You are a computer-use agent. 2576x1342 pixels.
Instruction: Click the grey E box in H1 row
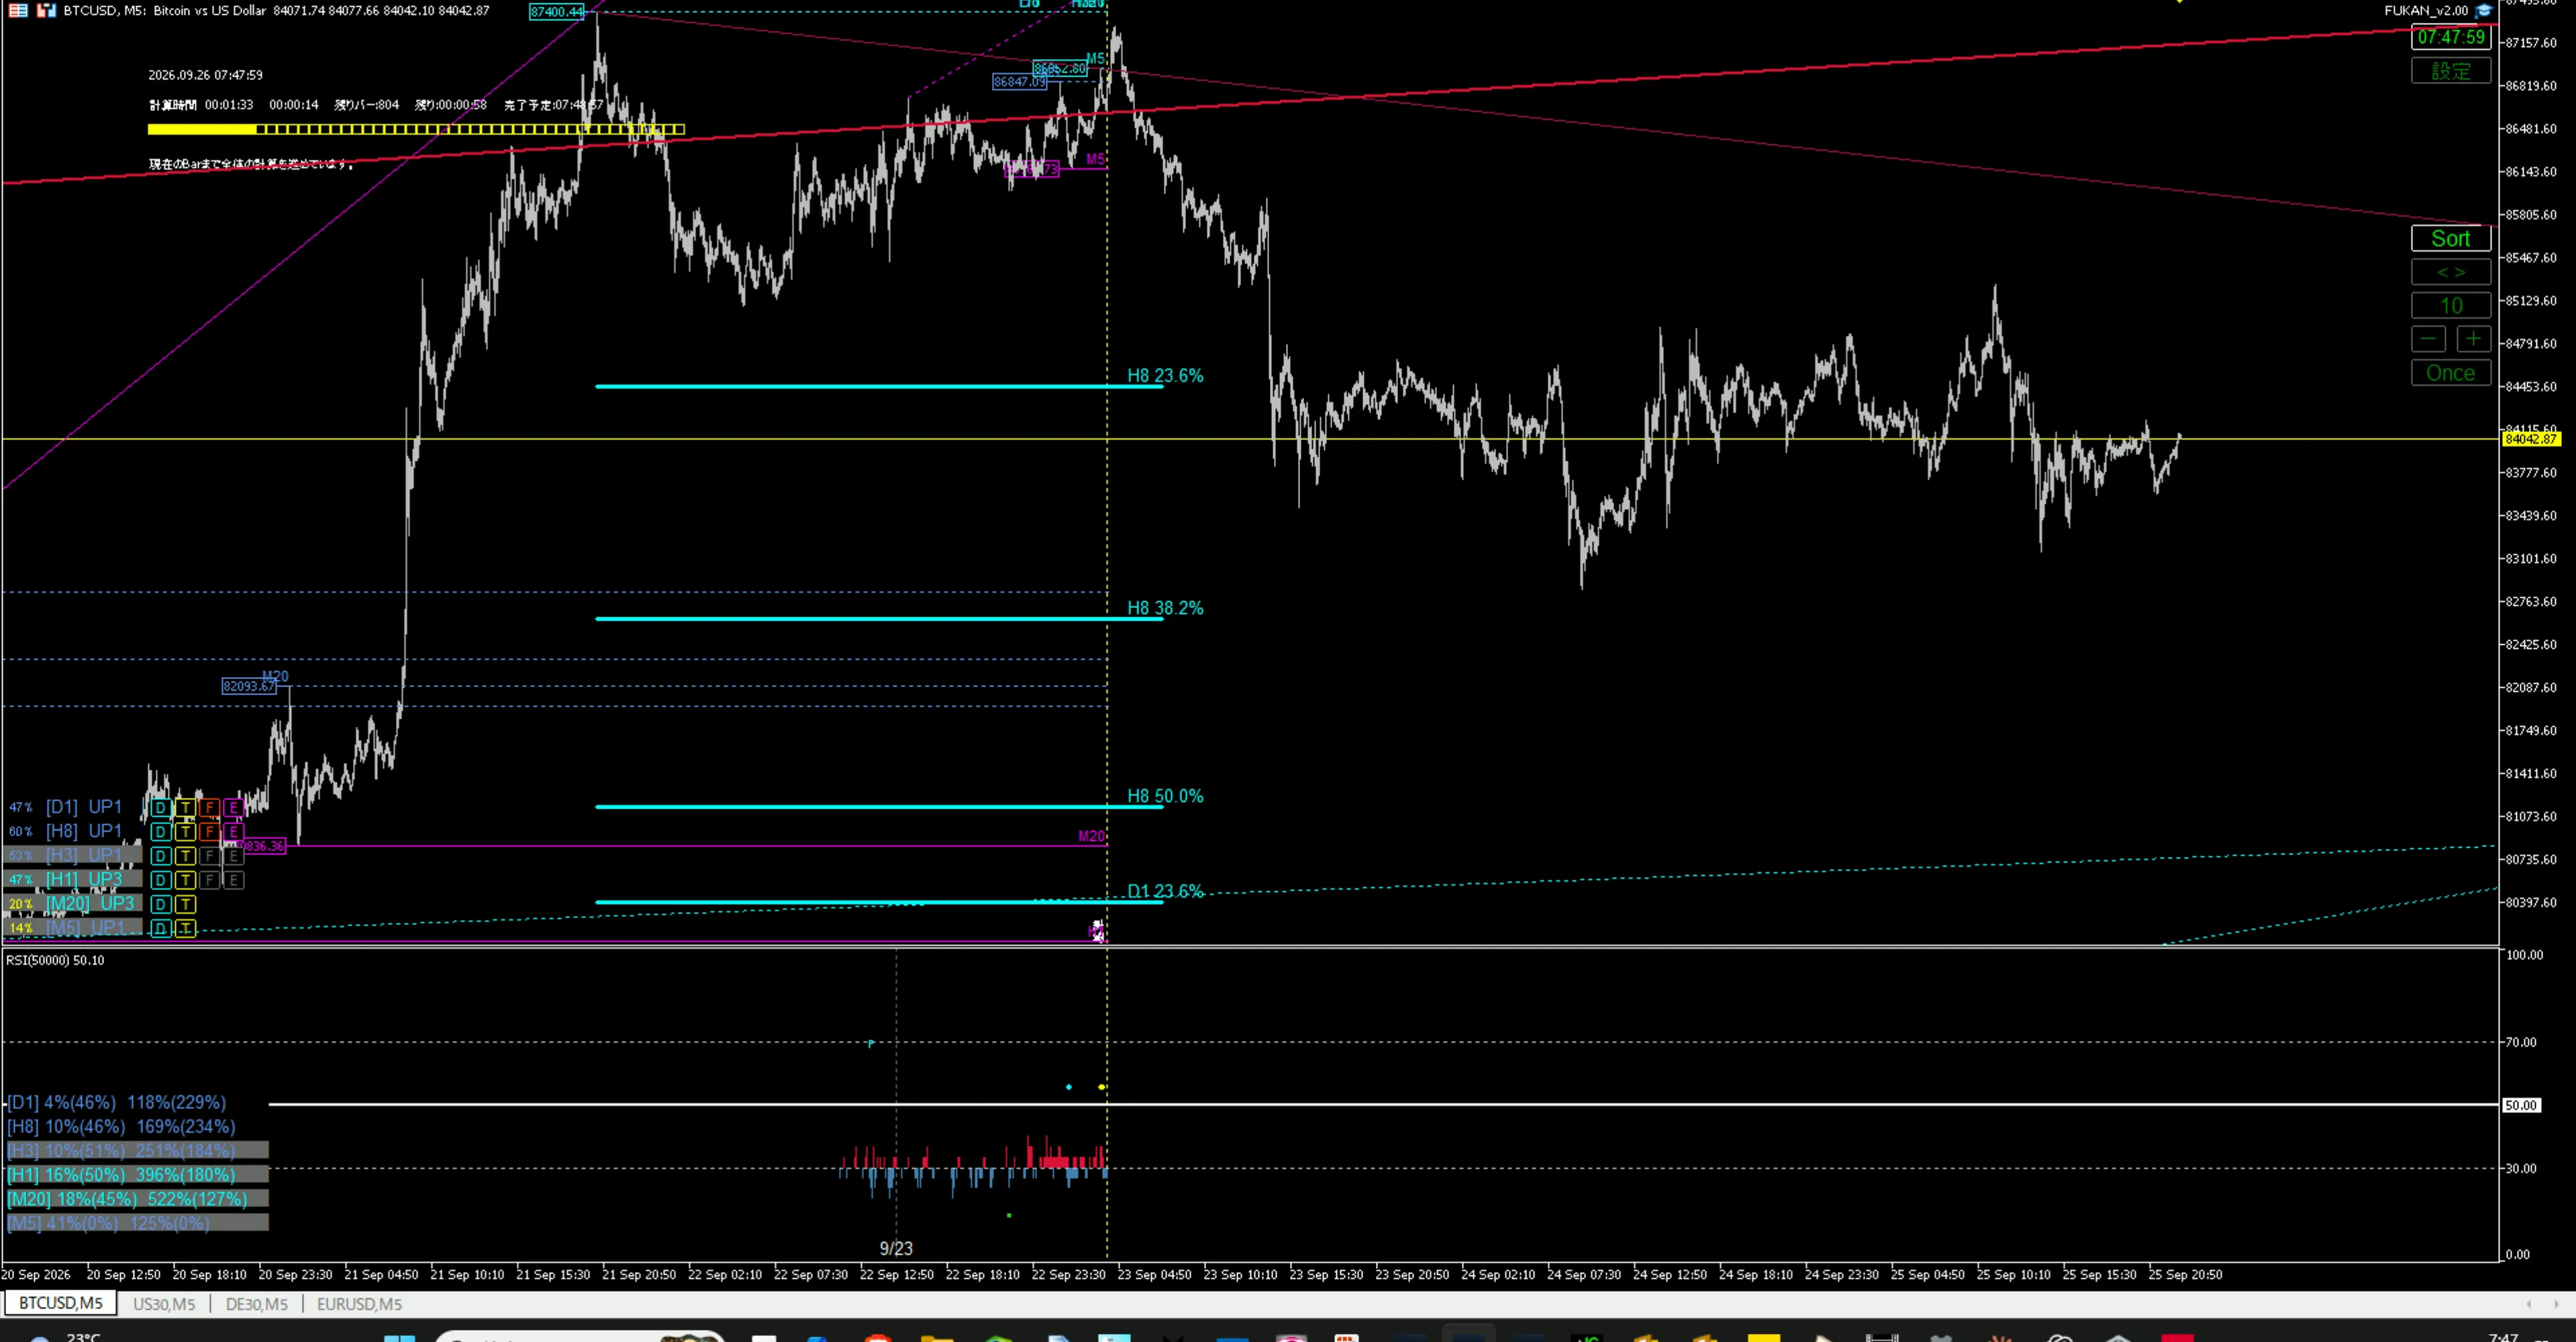(x=233, y=880)
